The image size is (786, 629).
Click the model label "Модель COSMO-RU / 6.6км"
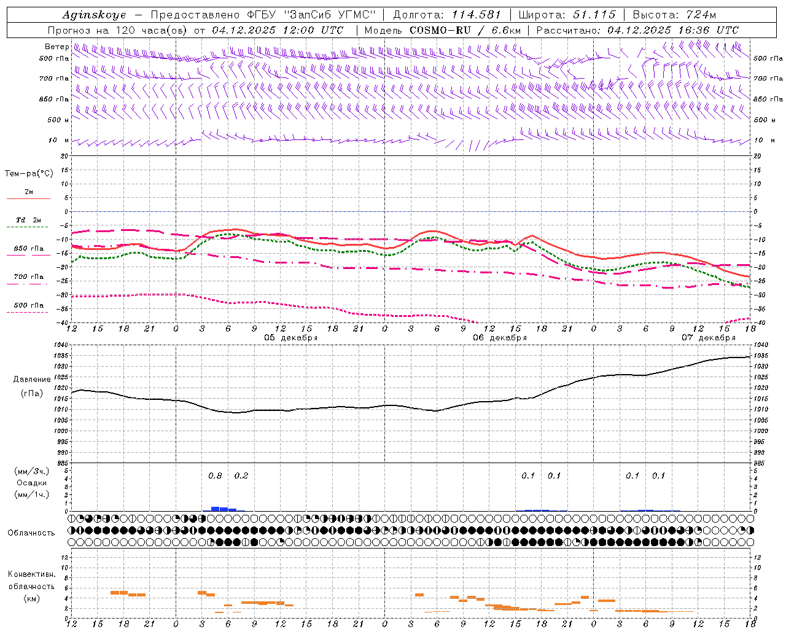tap(443, 30)
